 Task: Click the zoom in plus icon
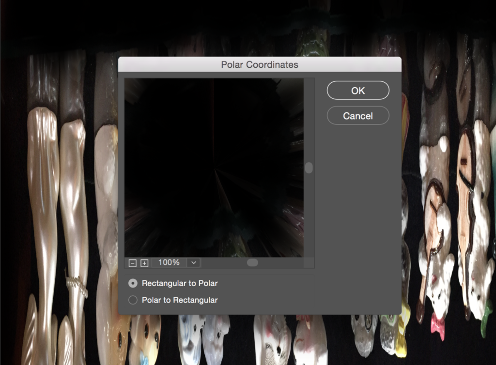(x=144, y=263)
